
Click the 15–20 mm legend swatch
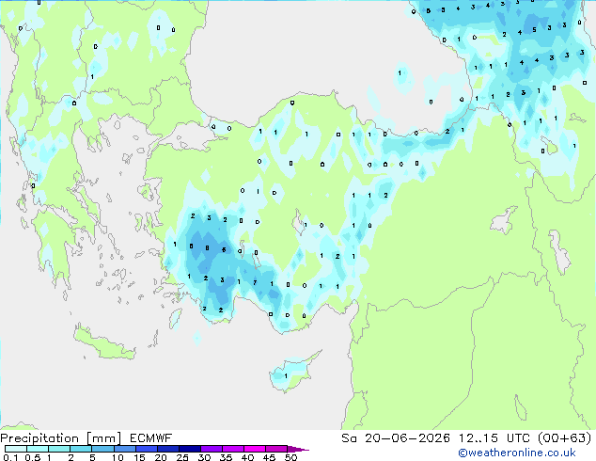pos(147,449)
